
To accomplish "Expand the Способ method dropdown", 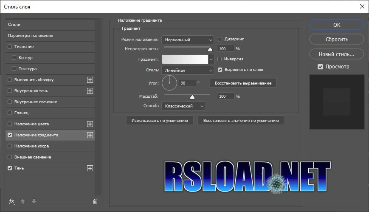I will click(183, 106).
